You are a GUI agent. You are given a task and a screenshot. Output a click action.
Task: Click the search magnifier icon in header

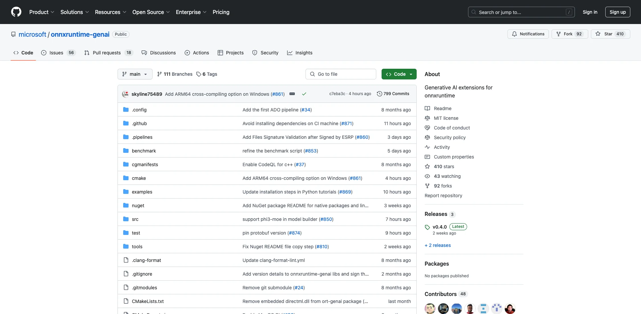(x=474, y=12)
